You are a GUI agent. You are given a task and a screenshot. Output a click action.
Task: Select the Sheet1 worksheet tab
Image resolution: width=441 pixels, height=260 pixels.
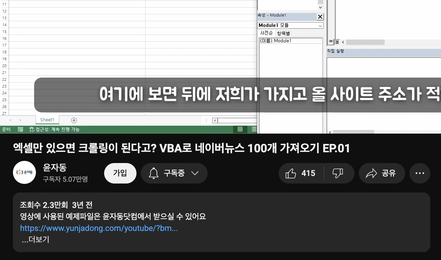click(47, 120)
